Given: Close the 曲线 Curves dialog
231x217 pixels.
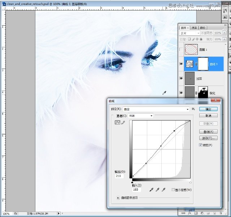Looking at the screenshot, I should (215, 100).
